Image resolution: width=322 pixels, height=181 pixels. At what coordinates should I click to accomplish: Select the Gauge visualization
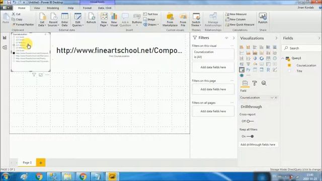pos(255,64)
